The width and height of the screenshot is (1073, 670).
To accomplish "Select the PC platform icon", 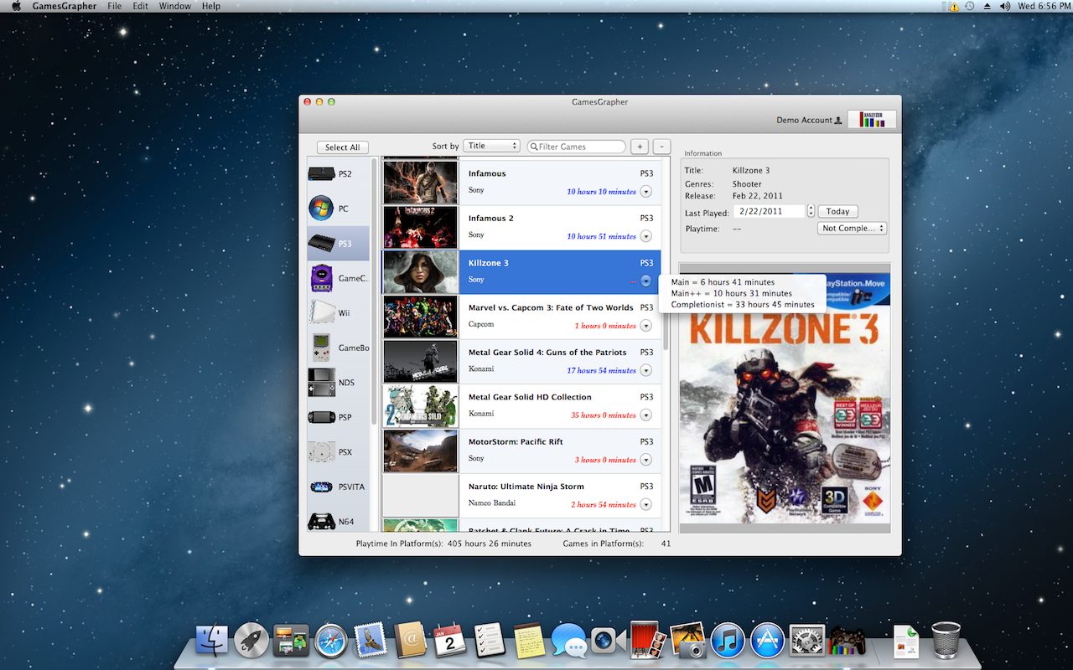I will pyautogui.click(x=321, y=209).
